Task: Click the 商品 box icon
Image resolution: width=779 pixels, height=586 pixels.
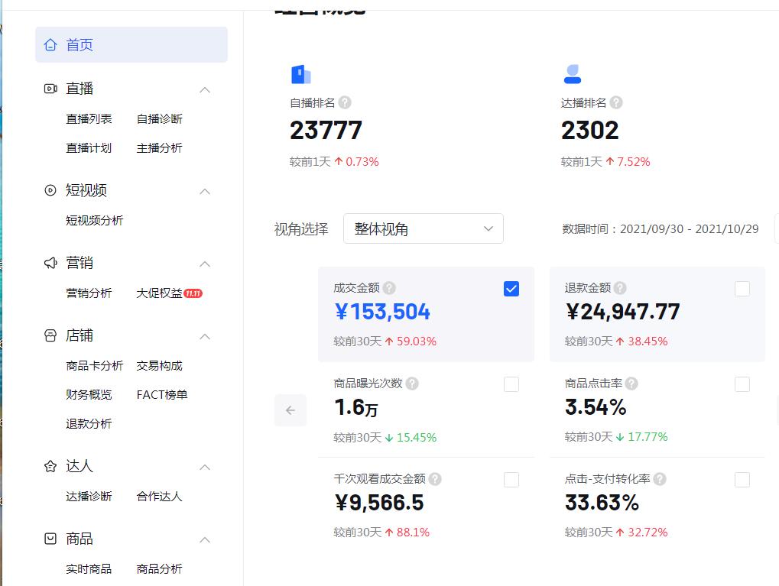Action: [x=49, y=539]
